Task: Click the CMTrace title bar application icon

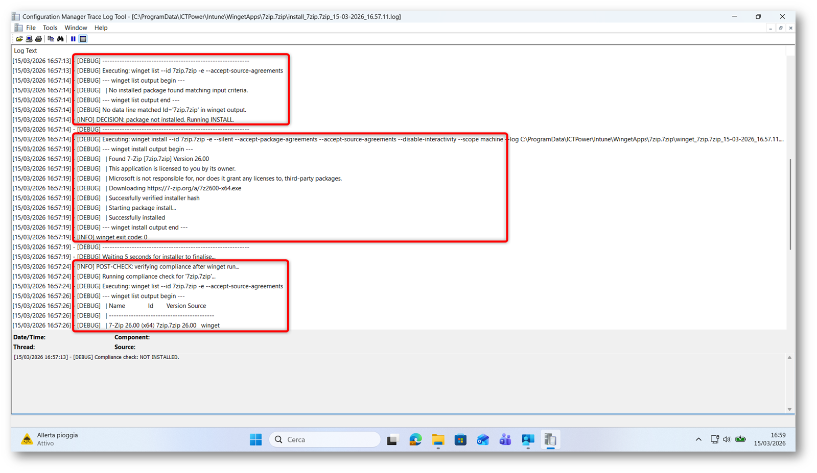Action: [16, 16]
